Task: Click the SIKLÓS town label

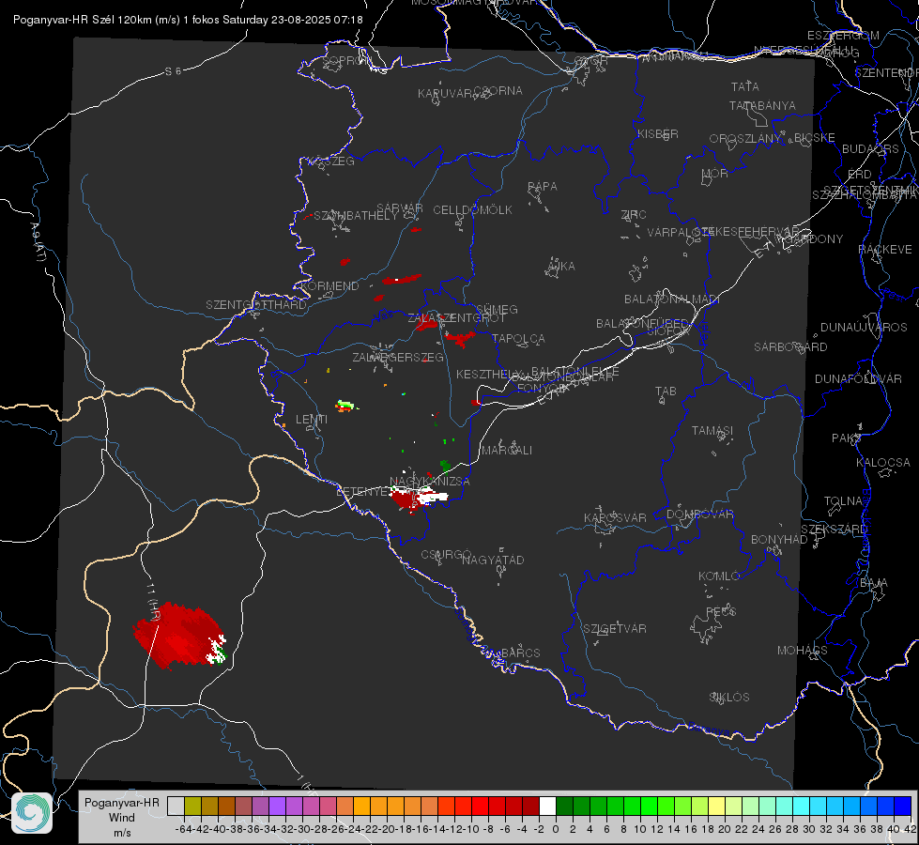Action: 729,698
